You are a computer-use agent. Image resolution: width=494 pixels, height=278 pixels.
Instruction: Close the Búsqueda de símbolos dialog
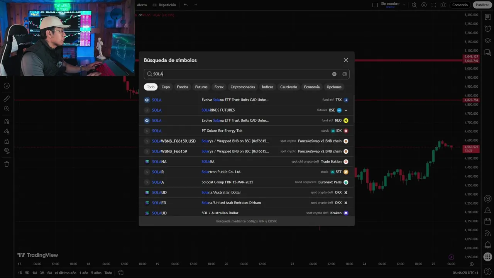[346, 60]
